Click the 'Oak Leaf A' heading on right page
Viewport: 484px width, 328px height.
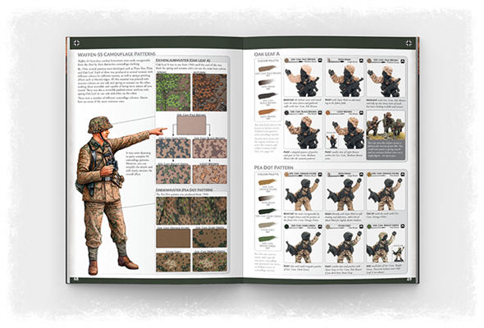click(267, 54)
